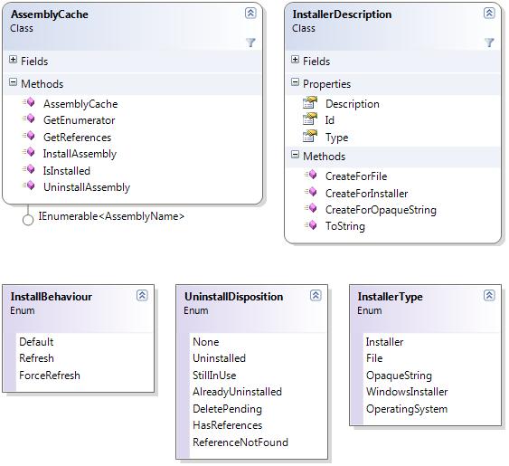Click the filter icon in InstallerDescription header
509x466 pixels.
click(489, 43)
